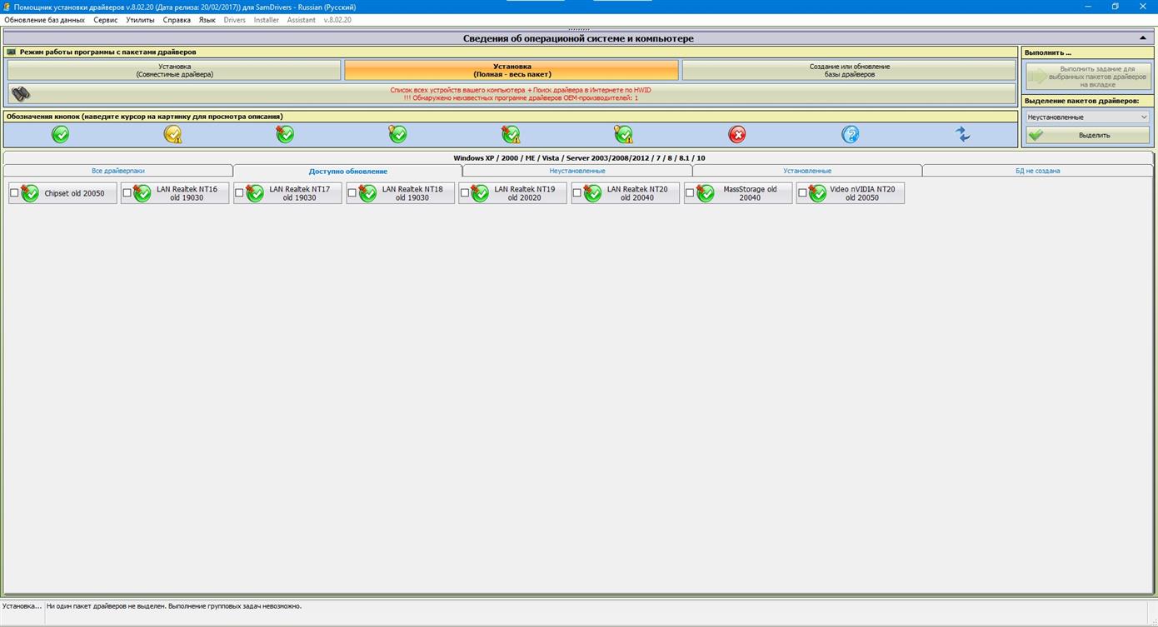Click the Выполнить задание для выбранных пакетов button
The width and height of the screenshot is (1158, 627).
(1087, 77)
